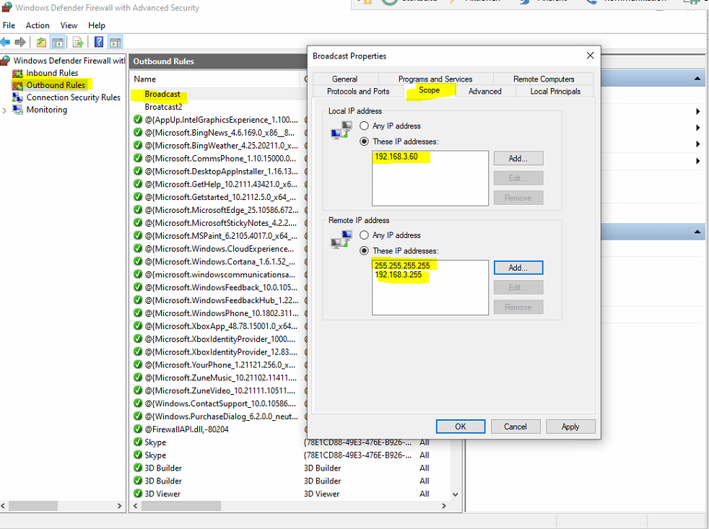This screenshot has height=529, width=709.
Task: Click the Up one level folder icon
Action: pos(41,43)
